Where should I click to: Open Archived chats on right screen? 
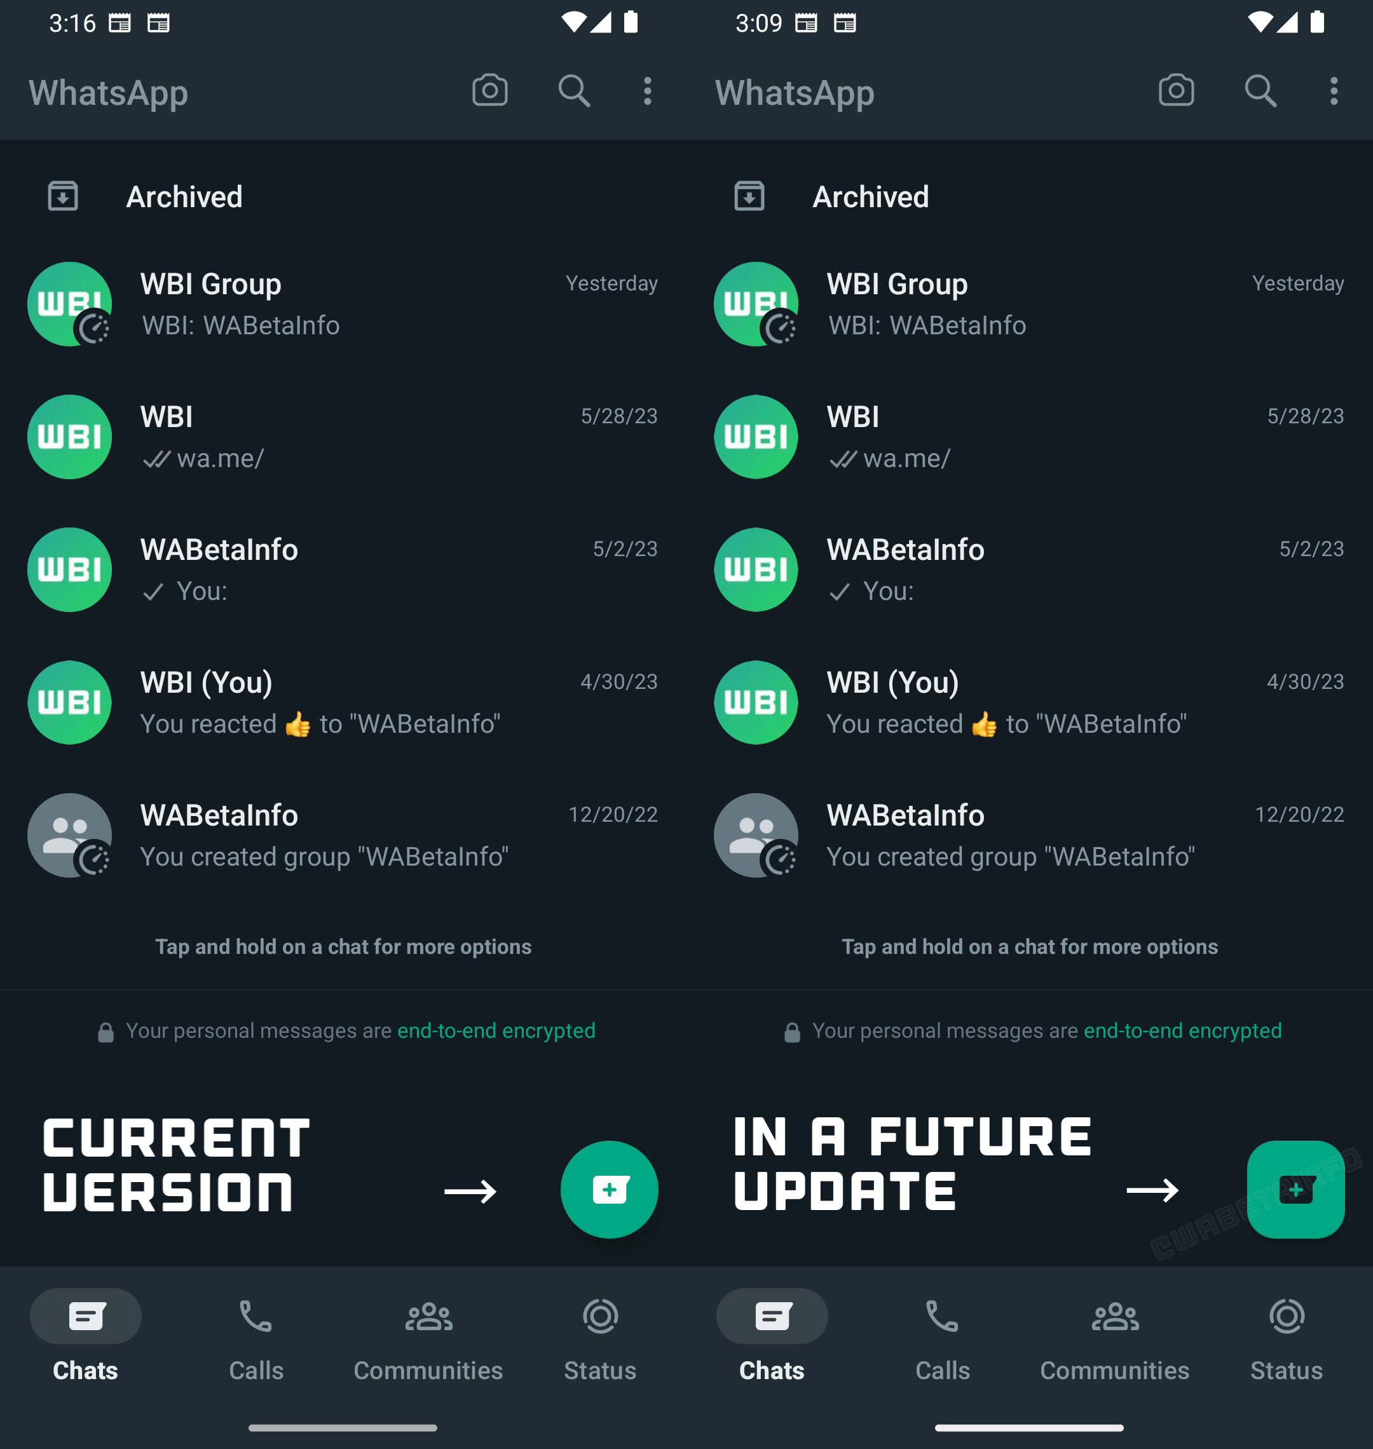point(1030,196)
